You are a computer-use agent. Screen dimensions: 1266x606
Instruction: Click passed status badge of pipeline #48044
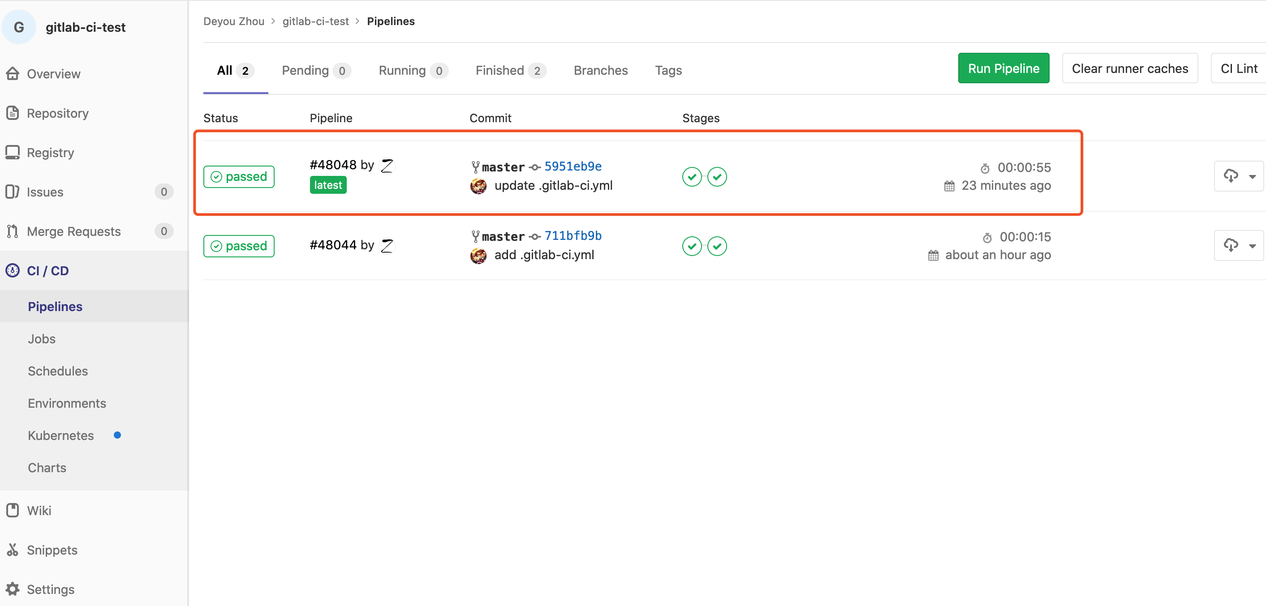coord(239,246)
